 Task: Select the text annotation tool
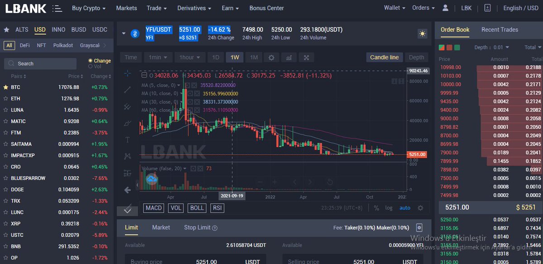click(127, 139)
